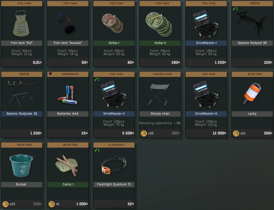This screenshot has height=210, width=274.
Task: Click the checkmark on Flashlight Quantum T1
Action: pos(97,150)
